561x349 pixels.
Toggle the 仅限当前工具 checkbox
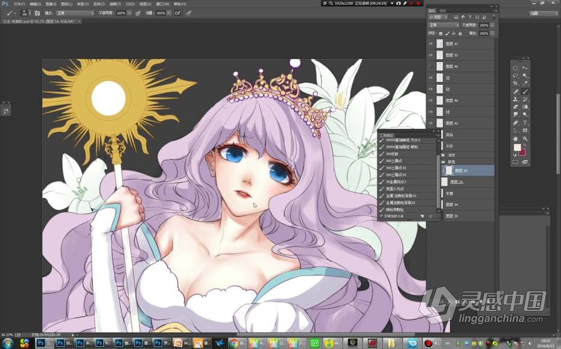click(x=382, y=216)
